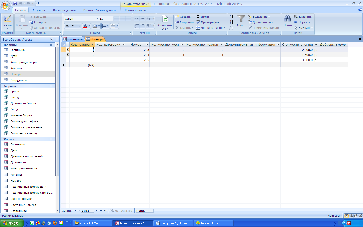The image size is (363, 227).
Task: Click new blank record navigation button
Action: [x=105, y=211]
